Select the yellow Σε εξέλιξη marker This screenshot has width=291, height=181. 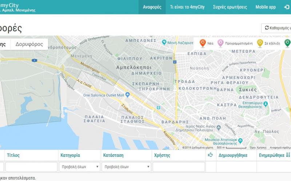(260, 43)
